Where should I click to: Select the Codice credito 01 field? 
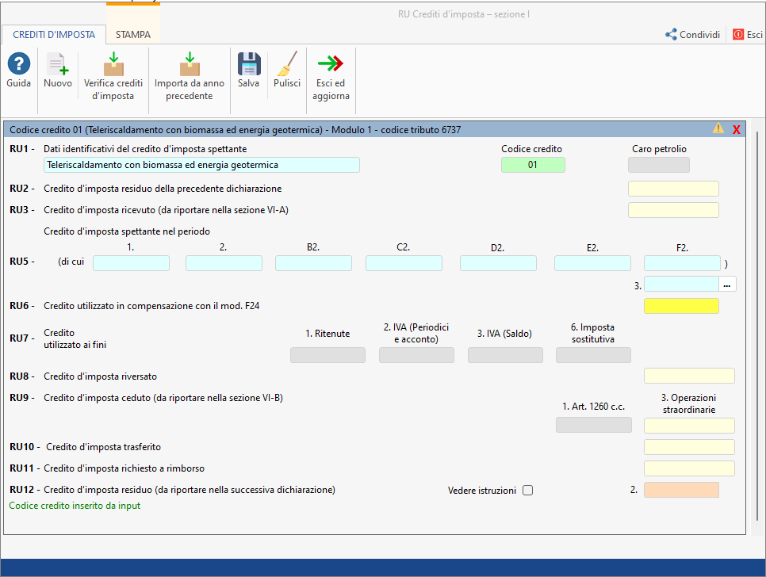533,165
